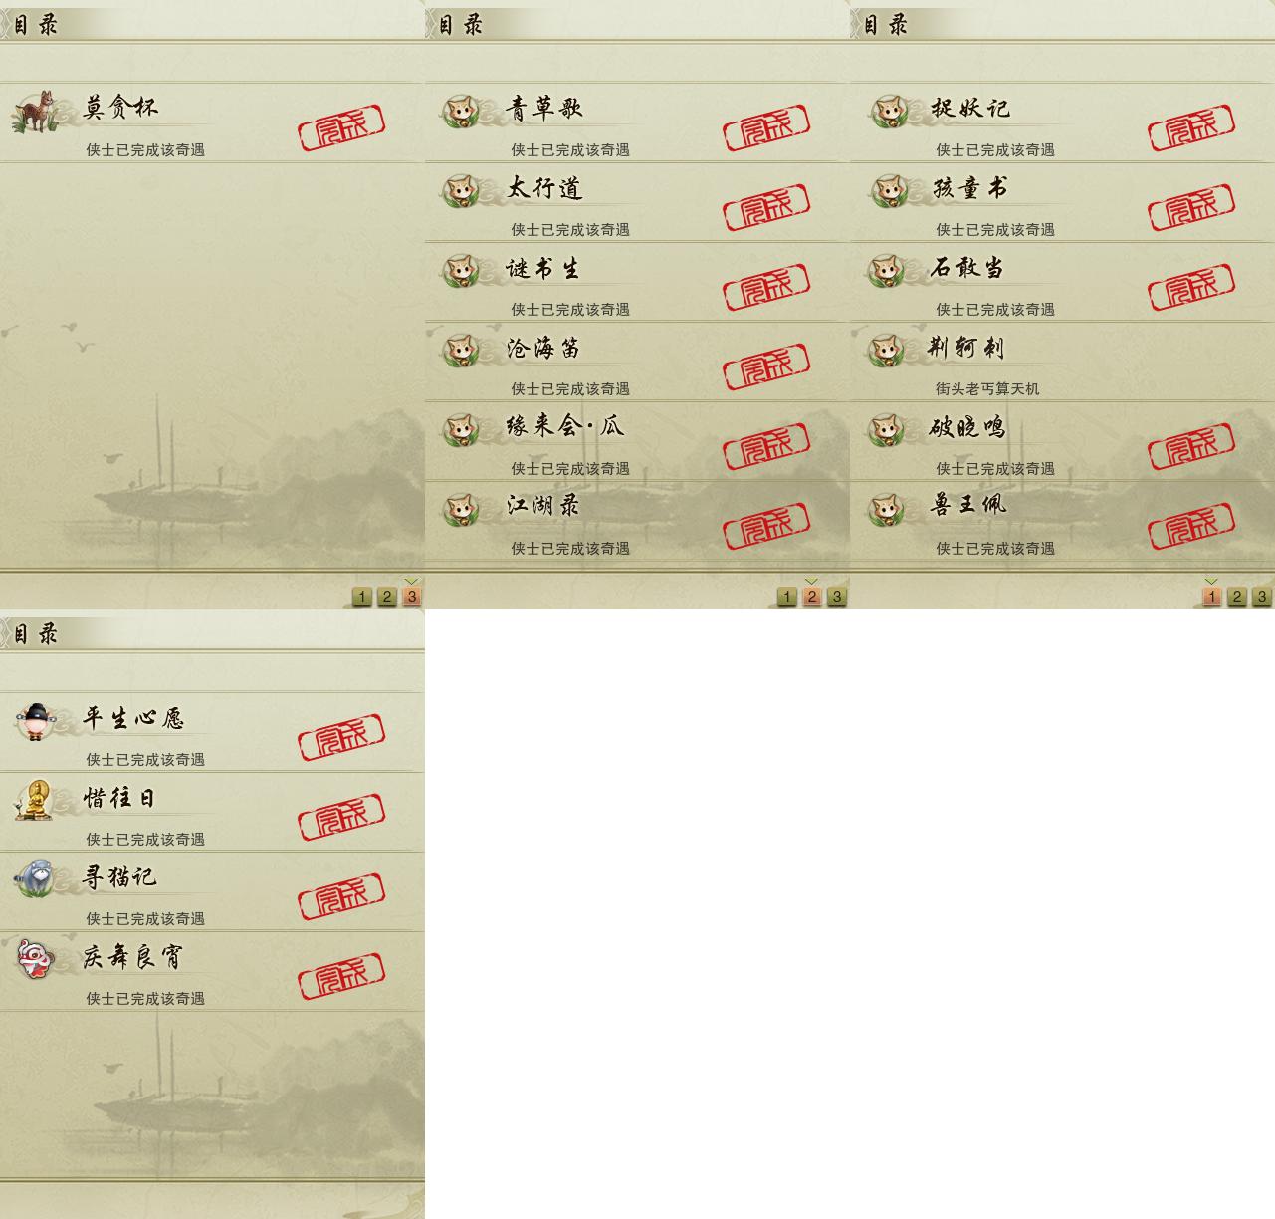This screenshot has width=1275, height=1219.
Task: Click the cat icon next to 青草歌
Action: (x=461, y=111)
